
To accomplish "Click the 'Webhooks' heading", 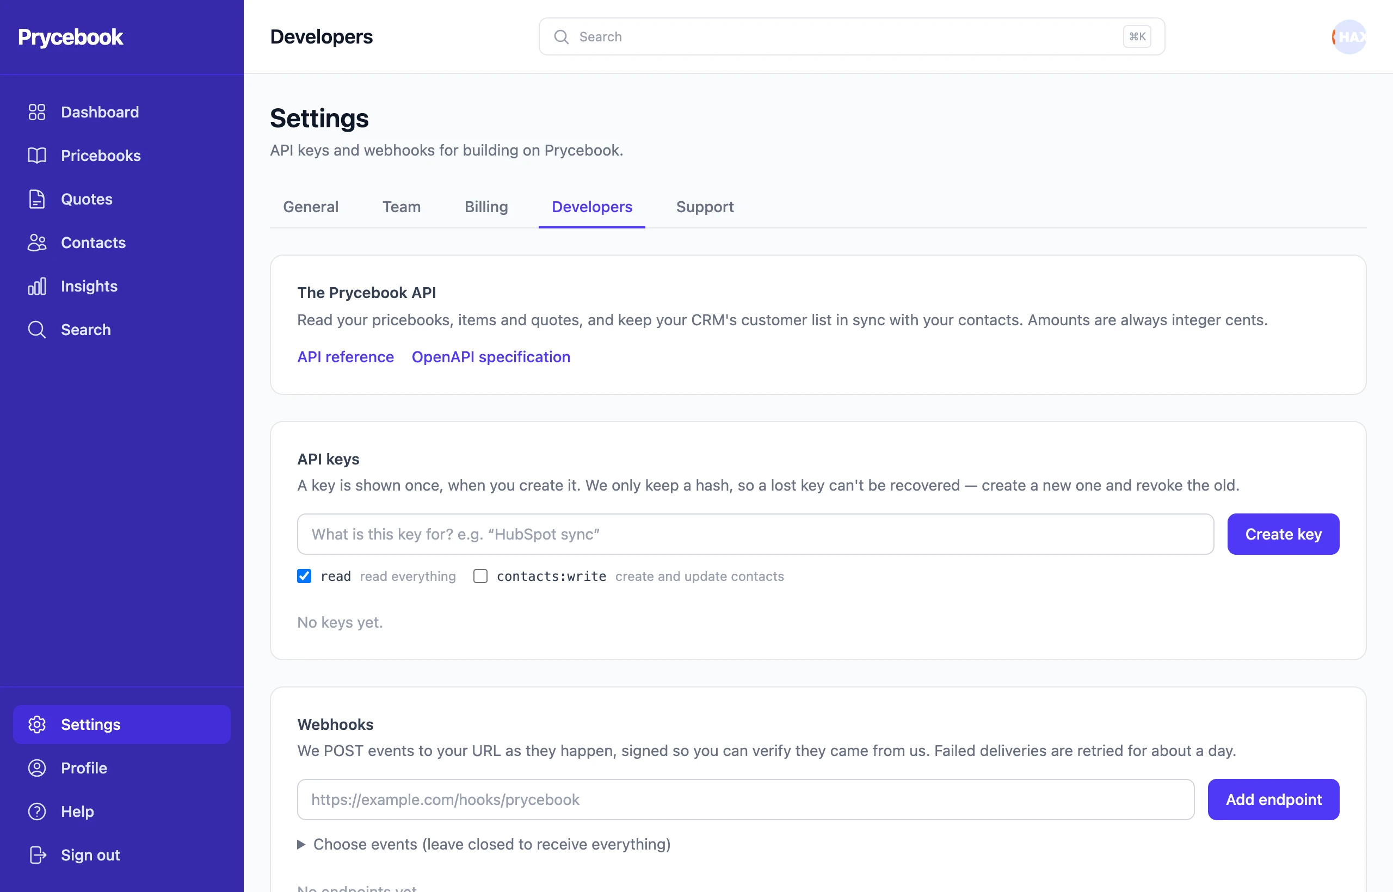I will click(336, 724).
